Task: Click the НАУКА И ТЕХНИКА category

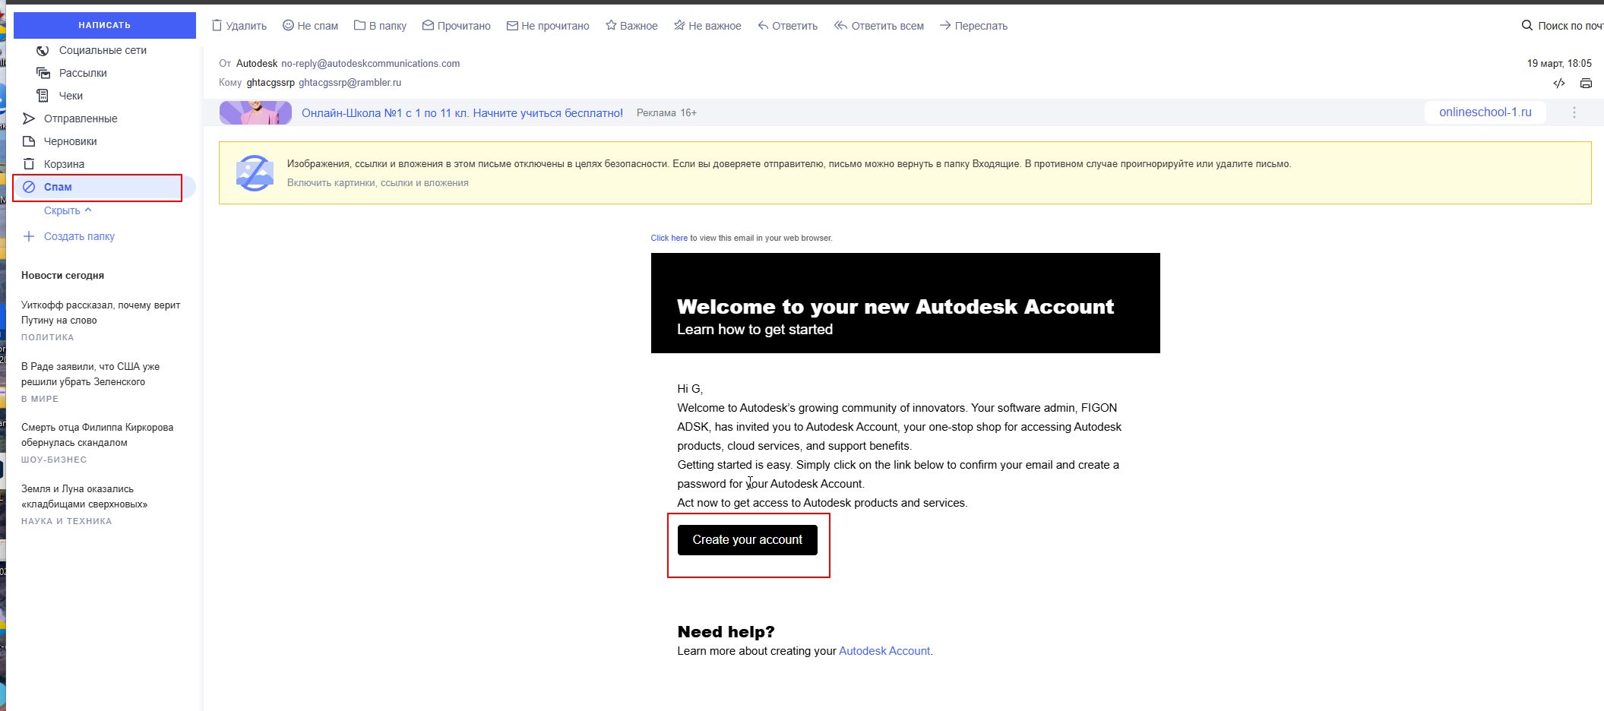Action: click(66, 521)
